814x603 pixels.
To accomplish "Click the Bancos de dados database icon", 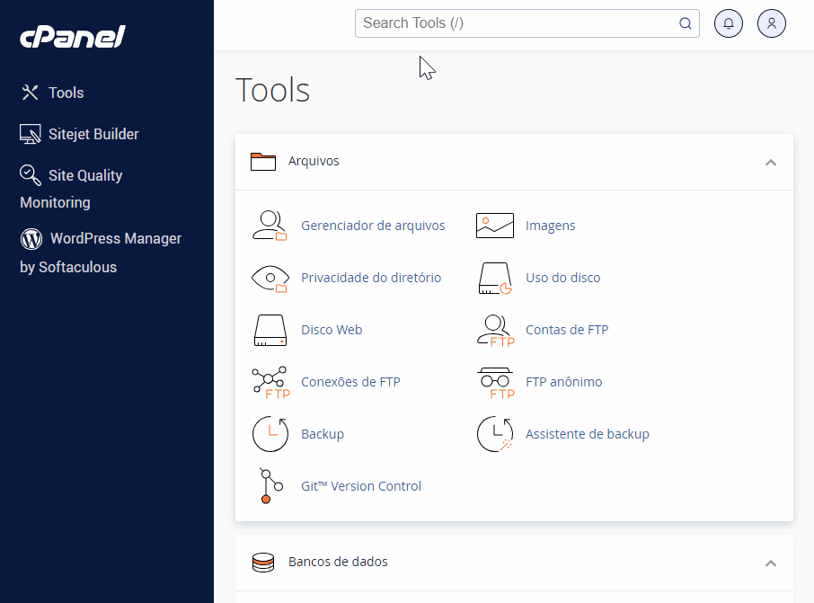I will pos(263,562).
